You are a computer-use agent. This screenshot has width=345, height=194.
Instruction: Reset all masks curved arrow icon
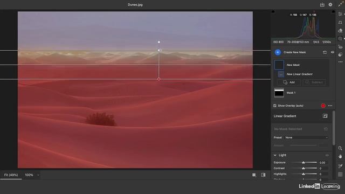point(325,52)
